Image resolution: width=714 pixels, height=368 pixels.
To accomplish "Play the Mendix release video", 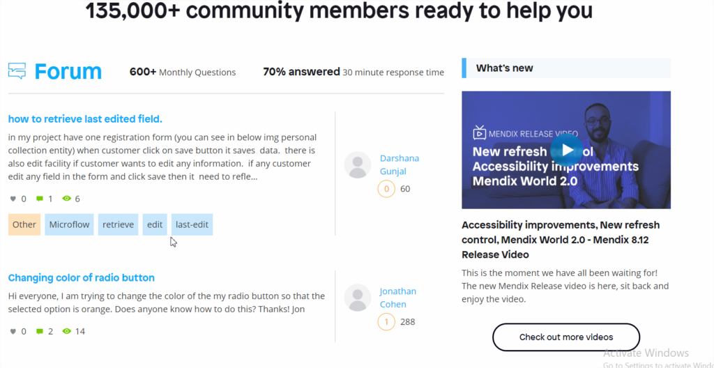I will (566, 150).
